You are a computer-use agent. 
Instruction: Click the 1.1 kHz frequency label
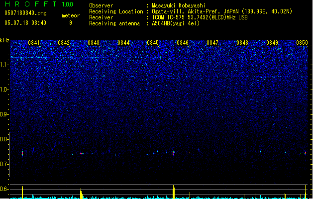coord(4,65)
